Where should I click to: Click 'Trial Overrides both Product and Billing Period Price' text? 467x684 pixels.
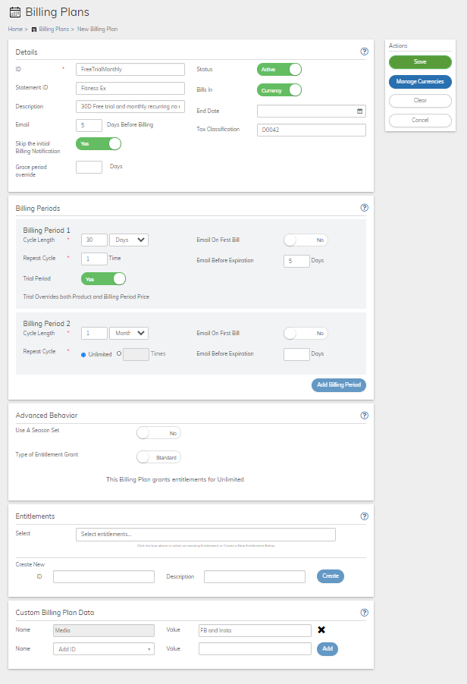86,297
